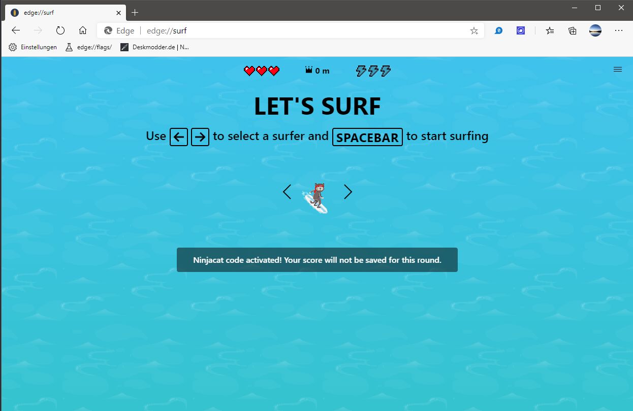Open the Collections icon

click(x=573, y=30)
